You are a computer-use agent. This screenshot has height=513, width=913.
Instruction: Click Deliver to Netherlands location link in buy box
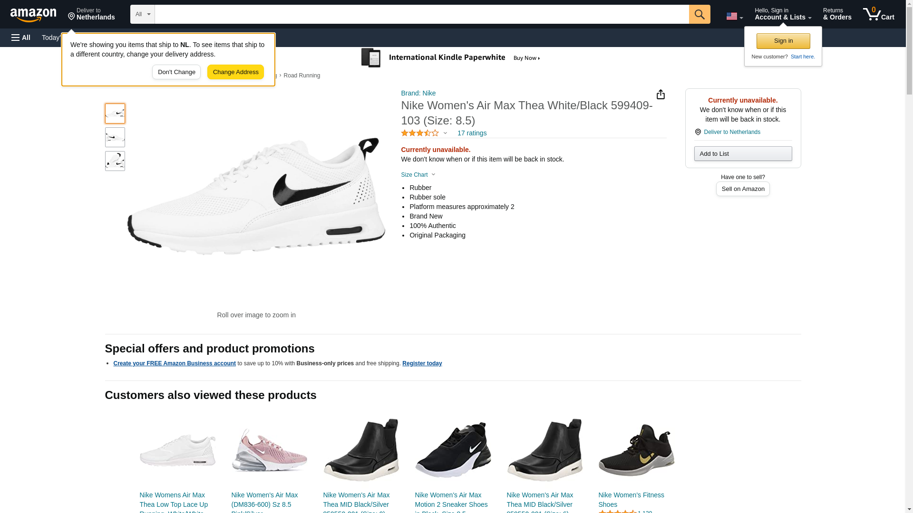coord(731,132)
